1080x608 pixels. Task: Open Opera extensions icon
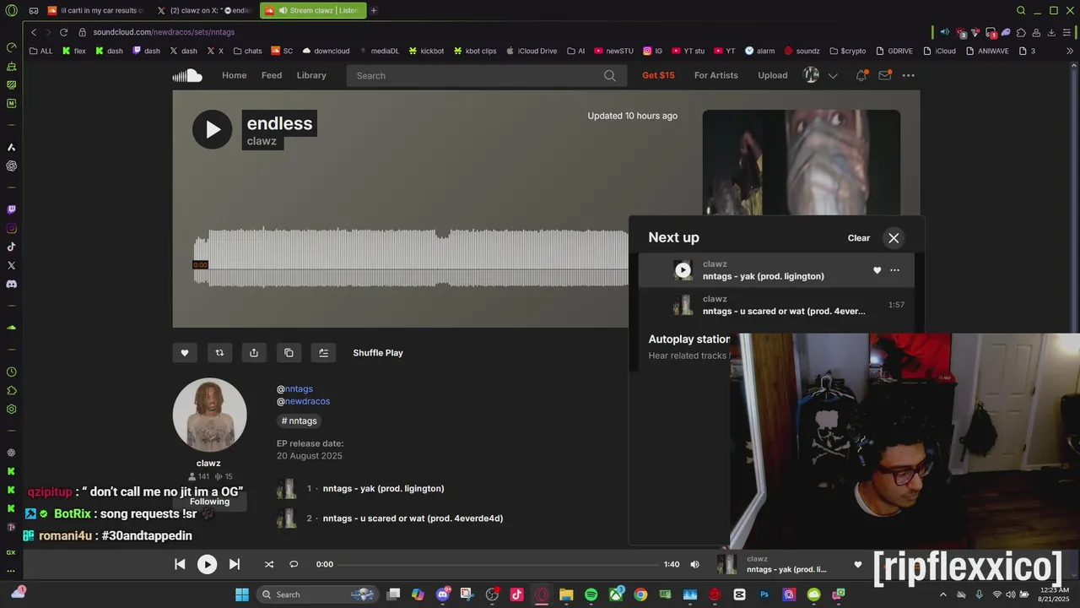(x=1022, y=32)
